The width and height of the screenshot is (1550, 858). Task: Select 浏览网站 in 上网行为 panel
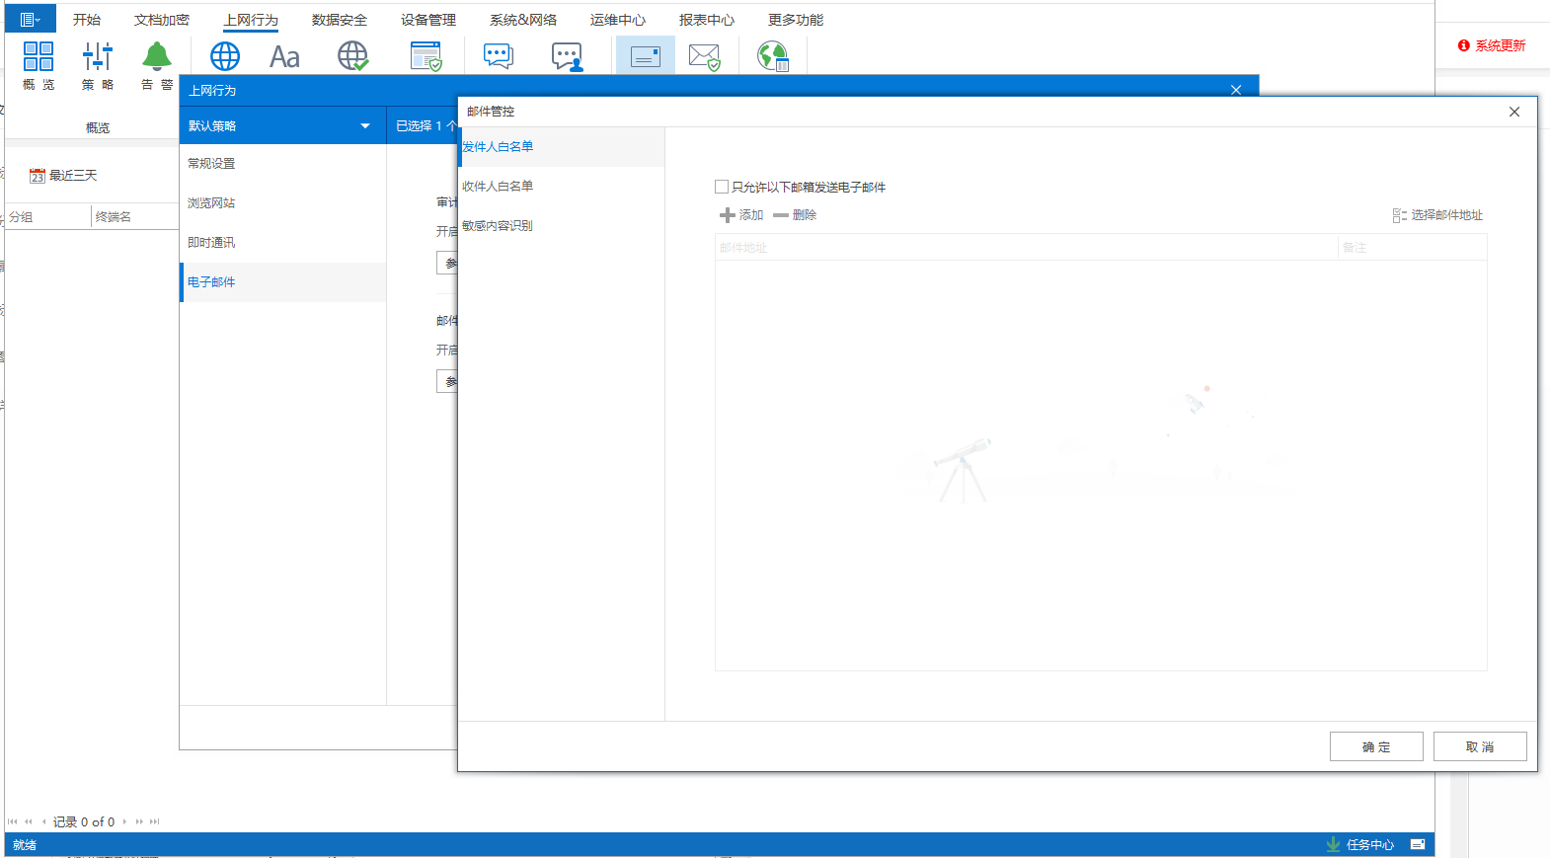pos(282,203)
